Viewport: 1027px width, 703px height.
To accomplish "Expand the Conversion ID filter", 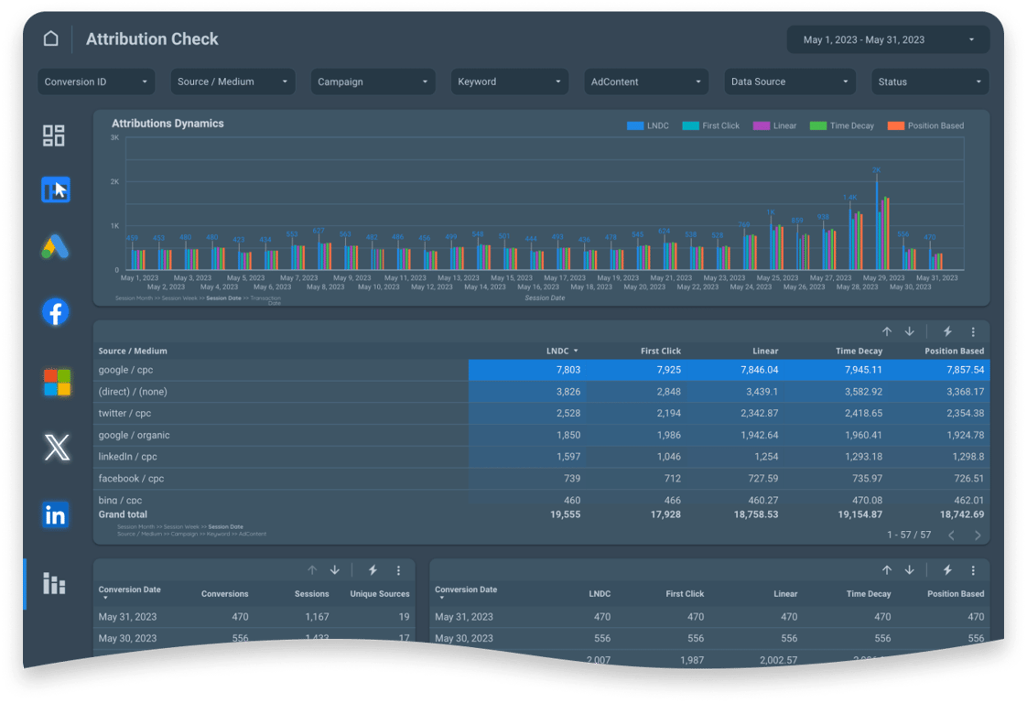I will 96,81.
